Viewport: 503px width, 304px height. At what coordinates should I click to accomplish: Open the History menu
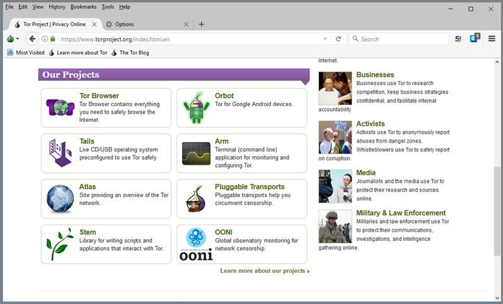(57, 7)
